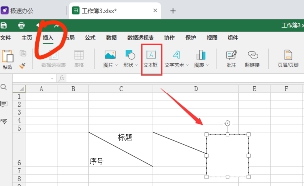Select row 3 header
Image resolution: width=304 pixels, height=186 pixels.
pos(19,112)
